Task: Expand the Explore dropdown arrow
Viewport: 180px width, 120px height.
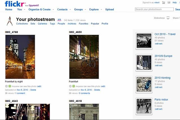Action: [101, 9]
